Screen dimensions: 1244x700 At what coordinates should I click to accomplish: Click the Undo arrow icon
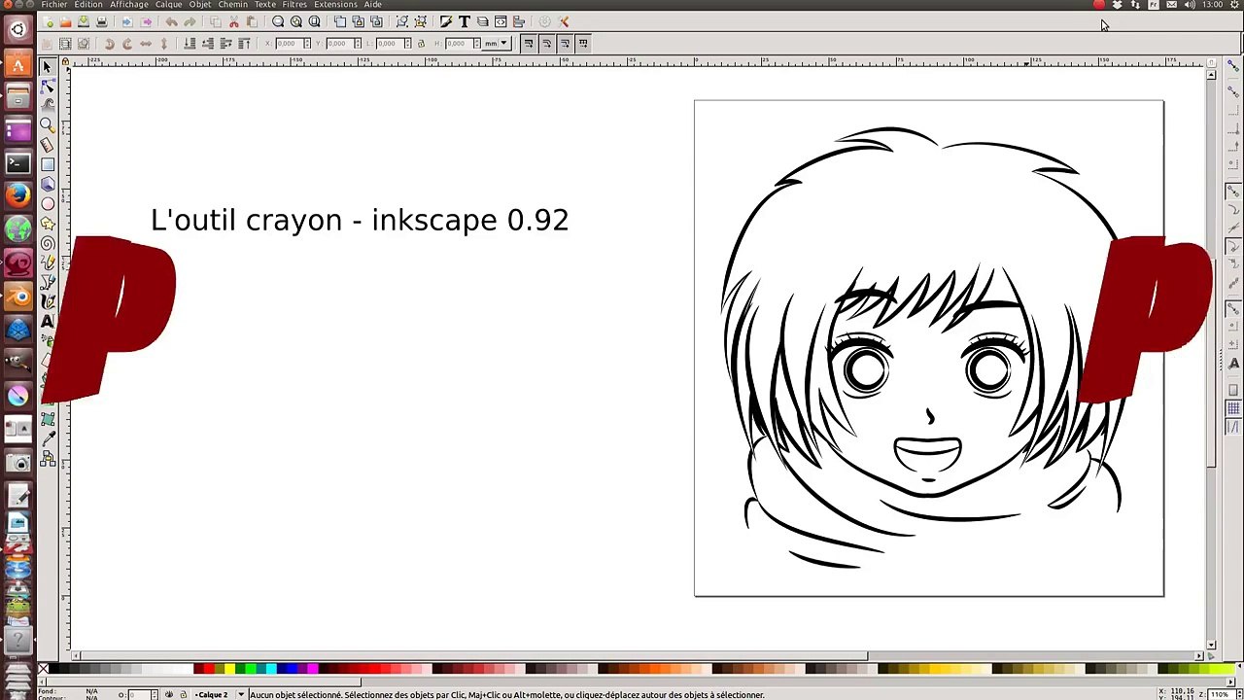pyautogui.click(x=171, y=21)
